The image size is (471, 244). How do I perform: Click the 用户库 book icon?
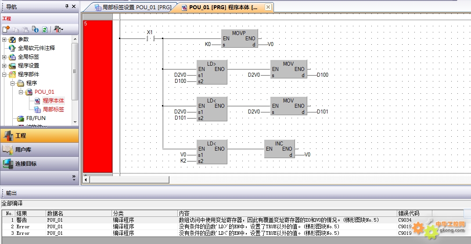[x=7, y=149]
